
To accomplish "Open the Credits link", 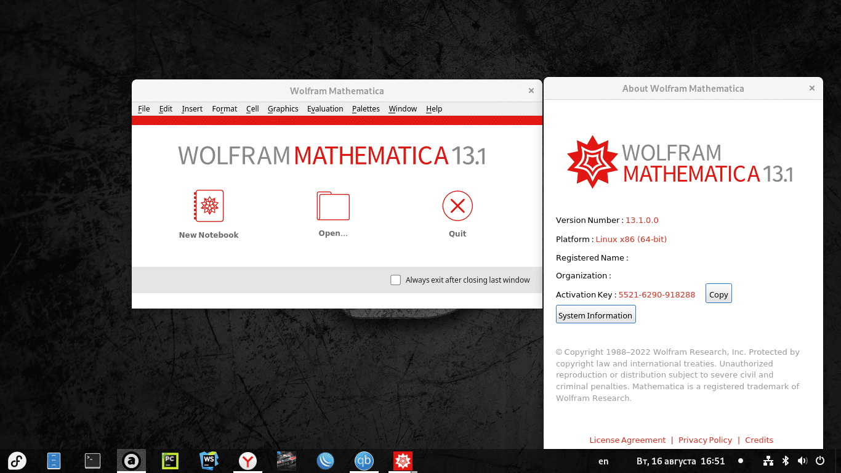I will 759,440.
